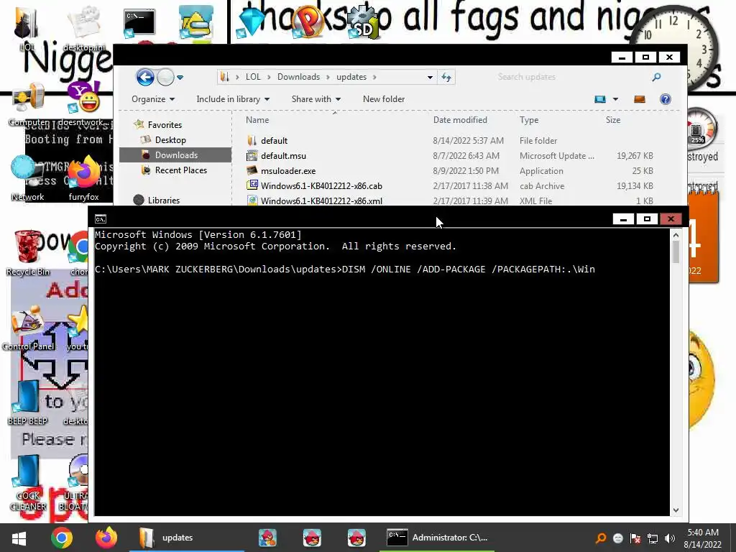Screen dimensions: 736x552
Task: Sort files by Type column
Action: pos(529,120)
